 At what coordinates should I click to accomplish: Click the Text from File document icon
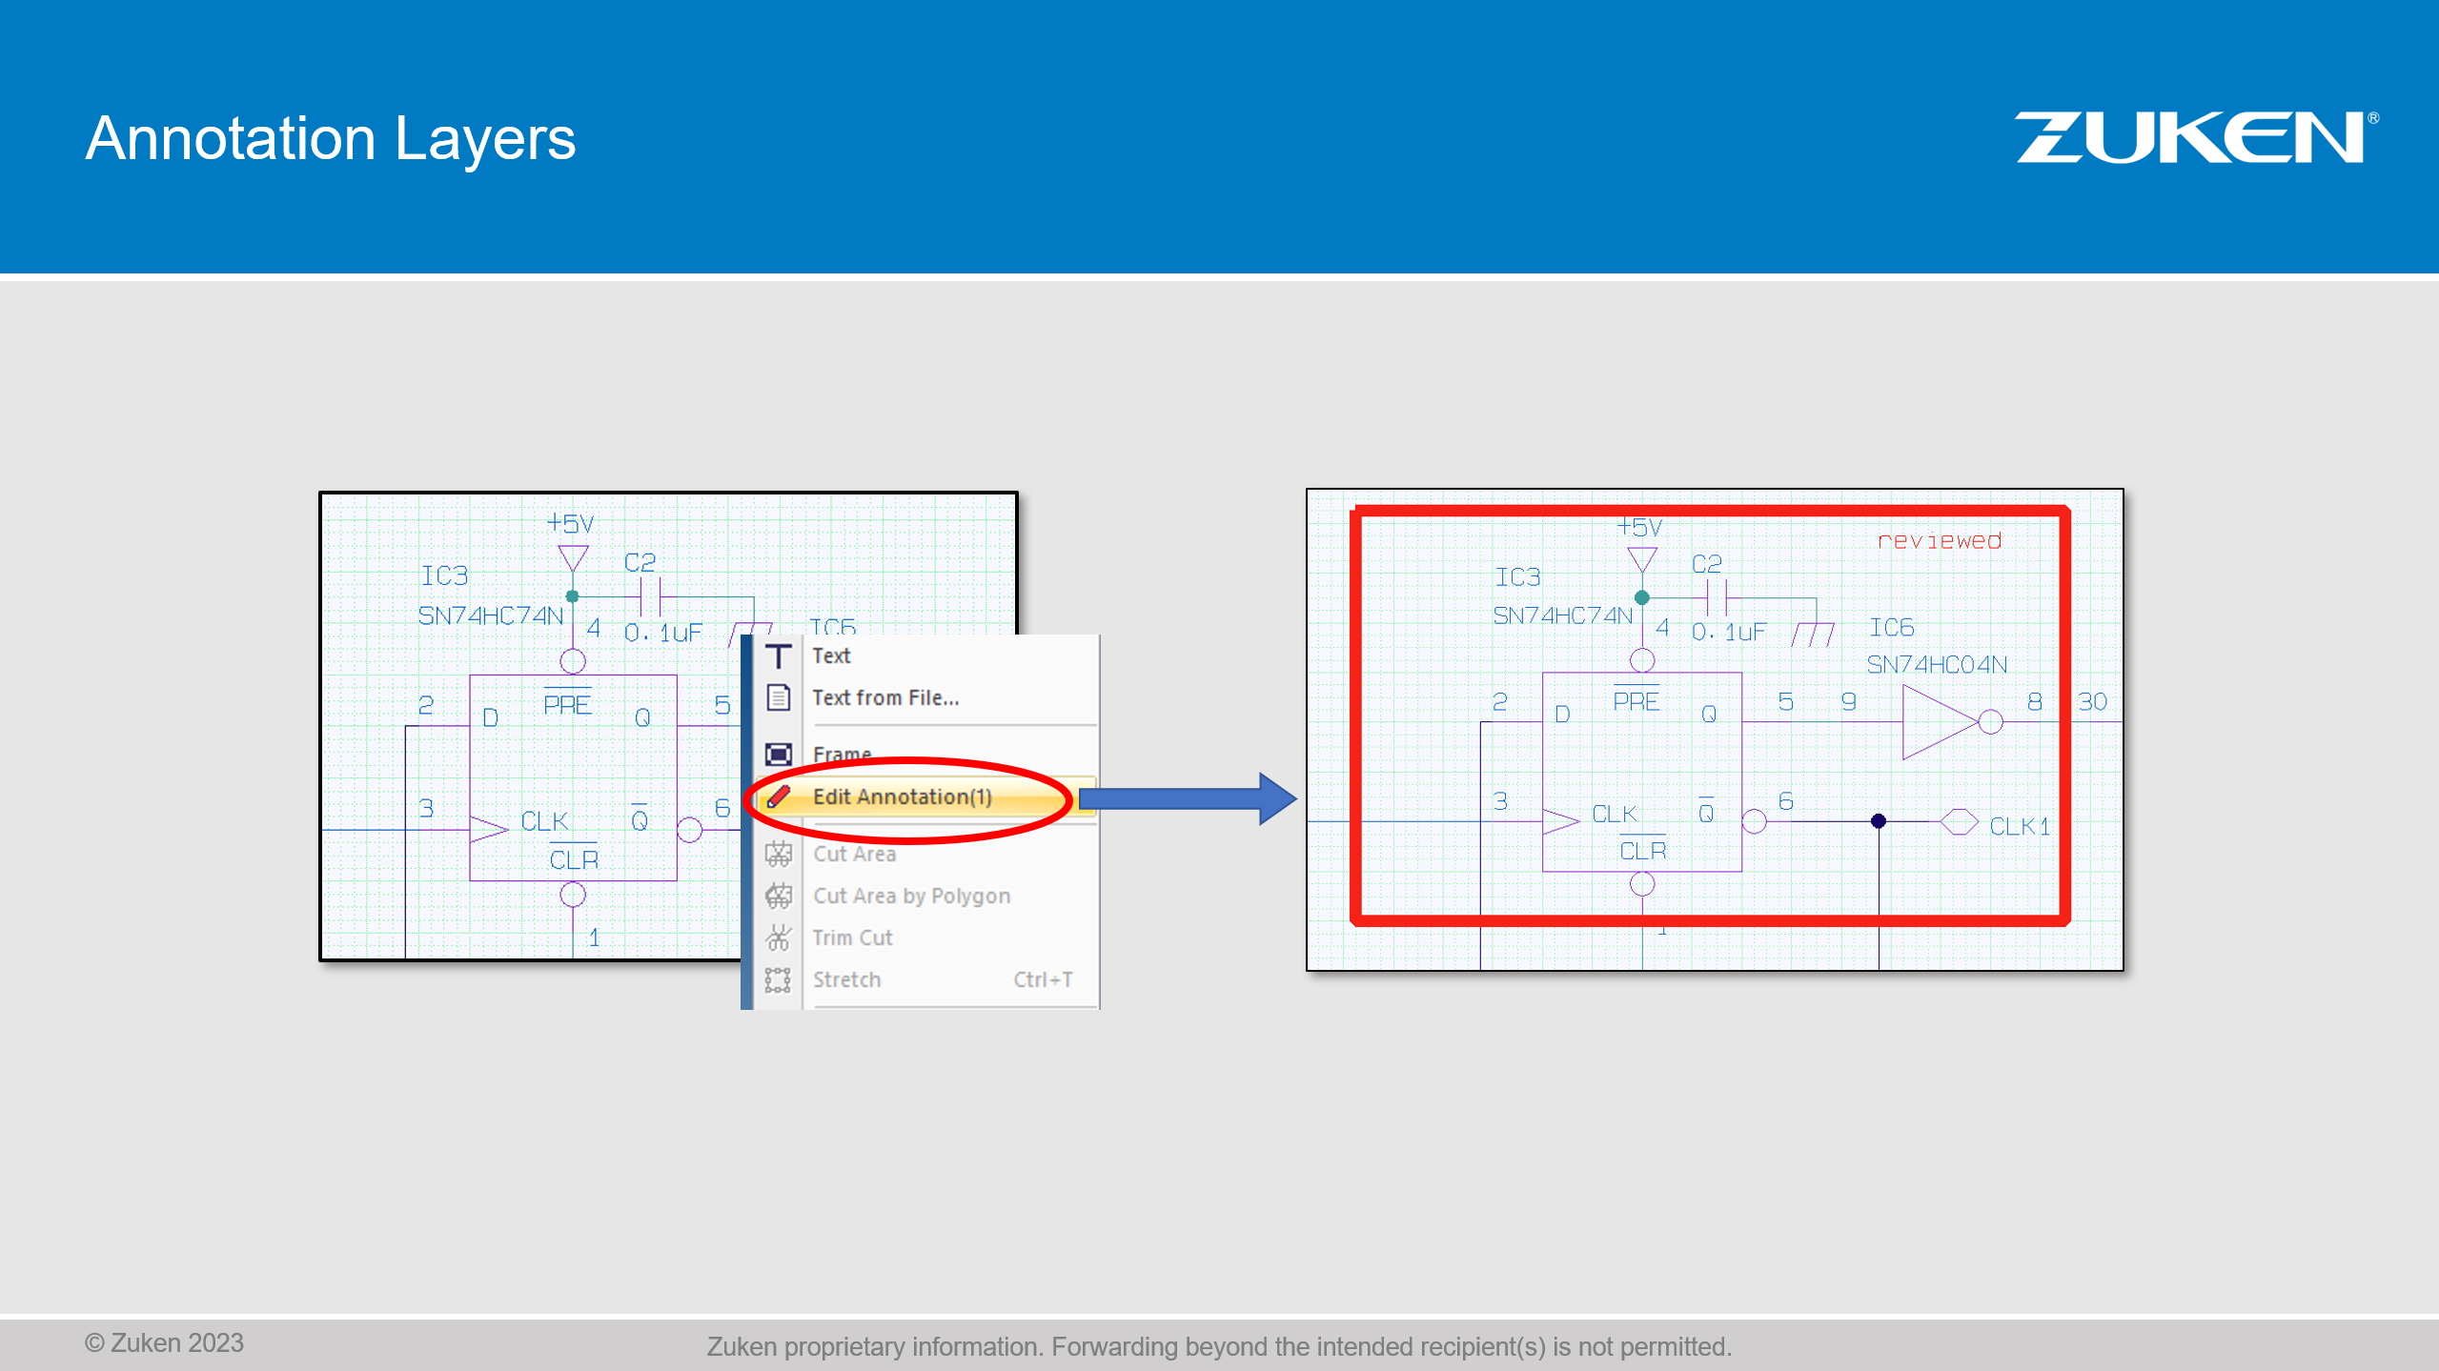click(x=778, y=696)
